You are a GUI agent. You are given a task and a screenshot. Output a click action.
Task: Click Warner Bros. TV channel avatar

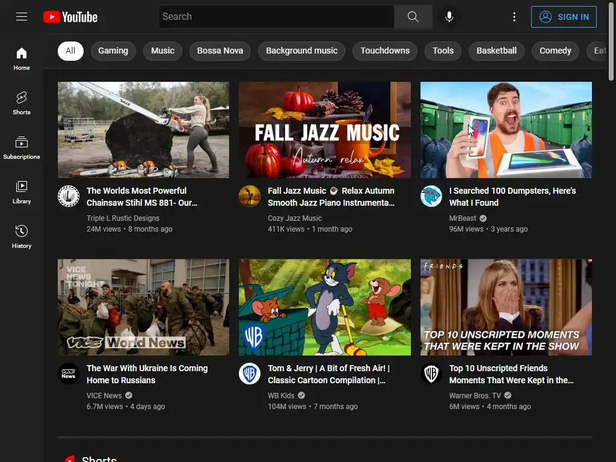[431, 374]
